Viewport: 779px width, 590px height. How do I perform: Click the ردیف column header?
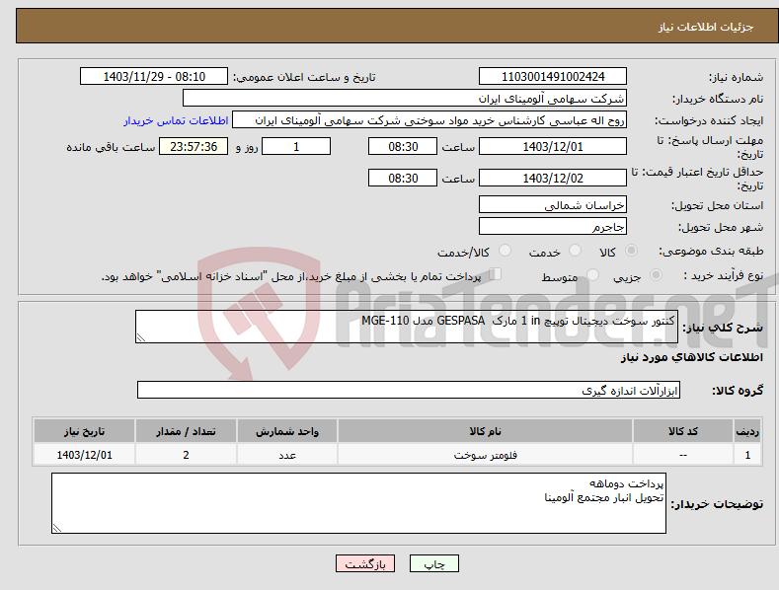[747, 431]
